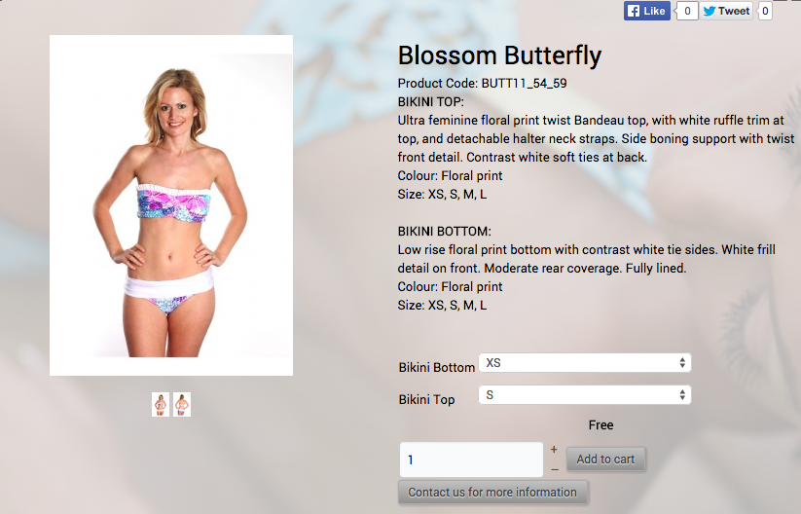The image size is (801, 514).
Task: Click the Tweet count bubble
Action: pos(765,11)
